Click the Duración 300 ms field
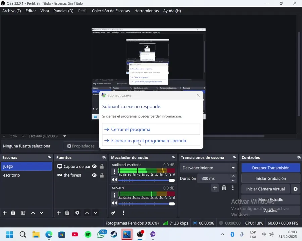302x241 pixels. coord(214,178)
